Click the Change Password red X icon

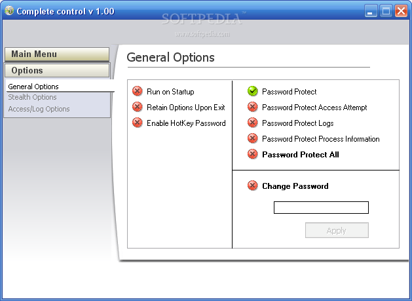coord(253,186)
